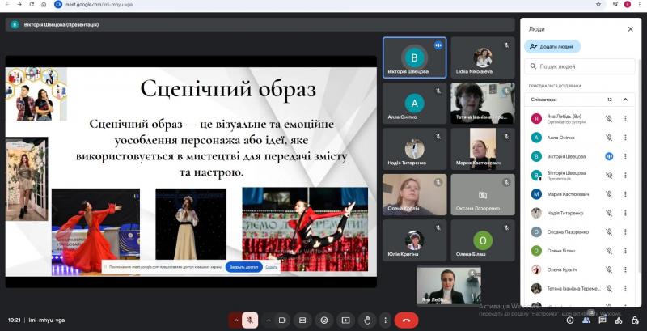Open the emoji reactions button

pos(324,320)
